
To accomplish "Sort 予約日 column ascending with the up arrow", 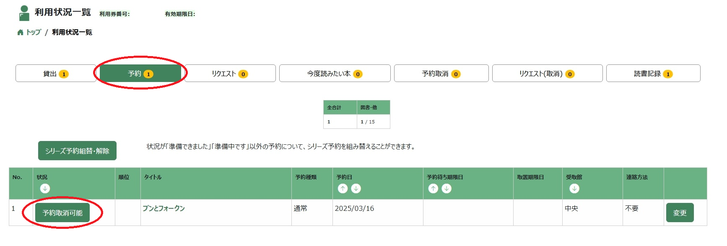I will 343,189.
